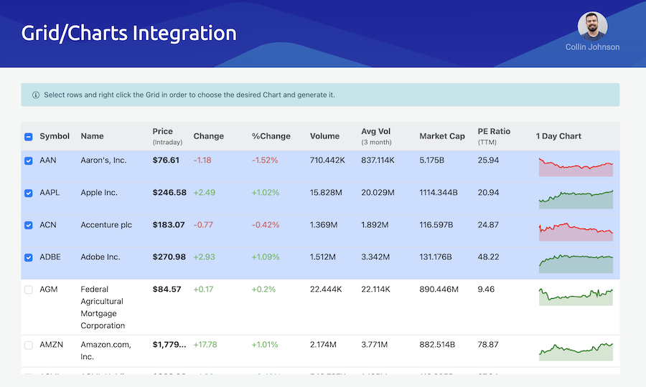Click the Collin Johnson username text

coord(592,47)
